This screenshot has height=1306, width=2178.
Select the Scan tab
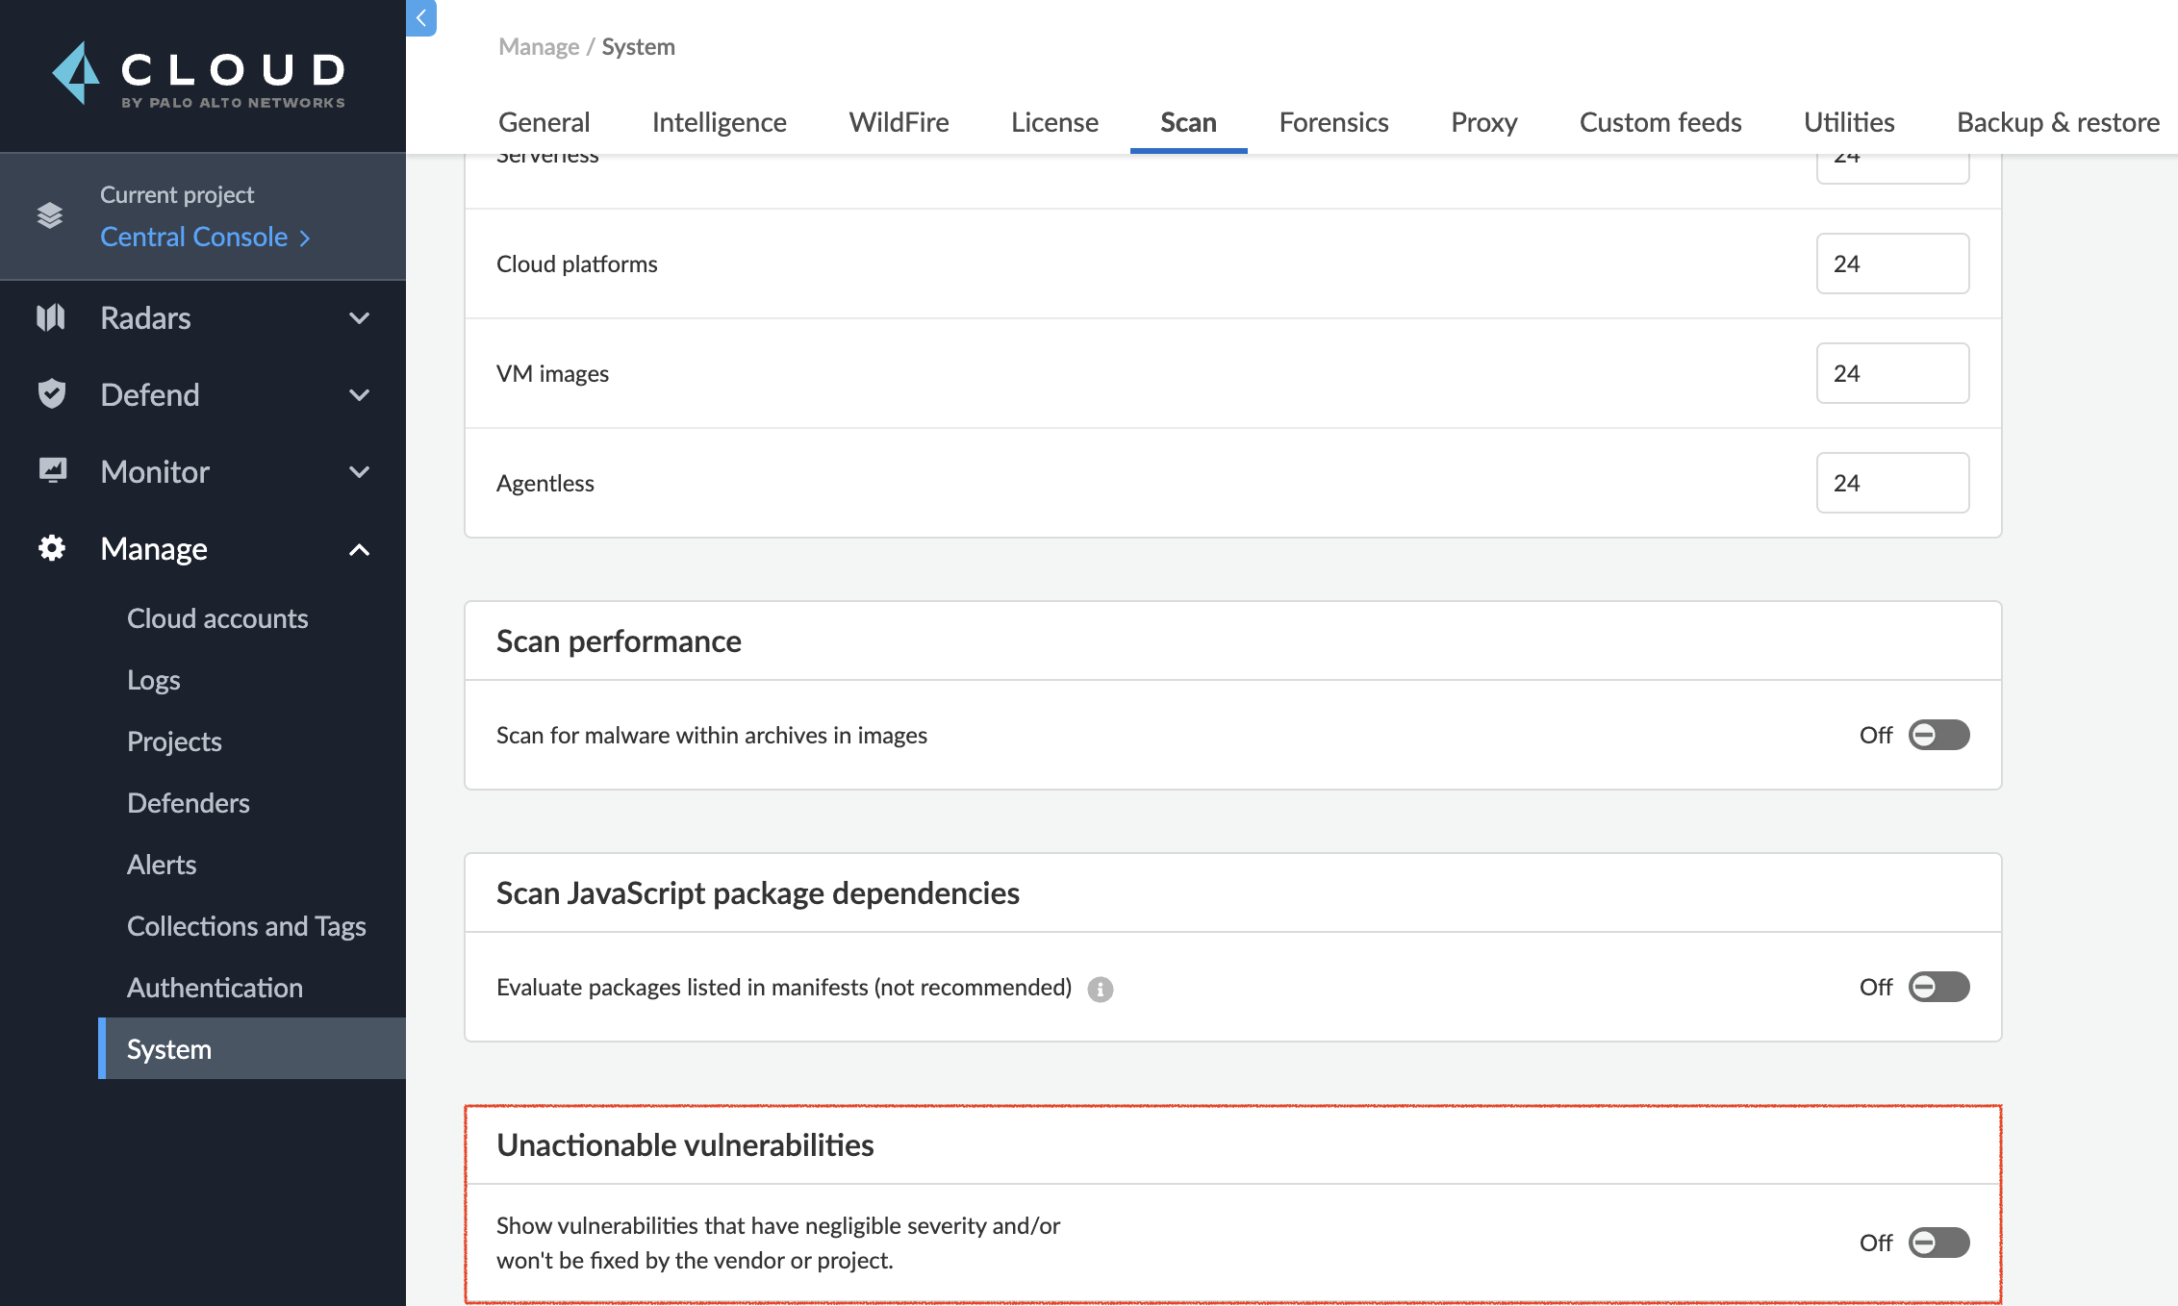(x=1188, y=122)
